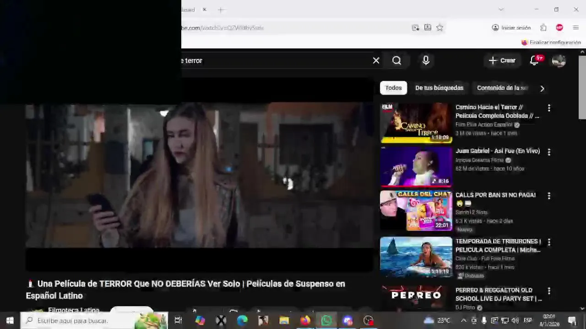
Task: Open title Camino Hacia el Terror
Action: [498, 111]
